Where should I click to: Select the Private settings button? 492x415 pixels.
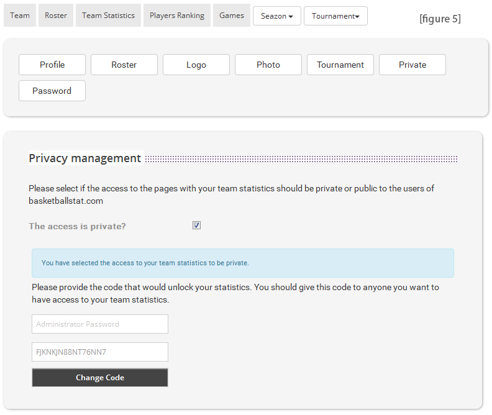point(412,65)
